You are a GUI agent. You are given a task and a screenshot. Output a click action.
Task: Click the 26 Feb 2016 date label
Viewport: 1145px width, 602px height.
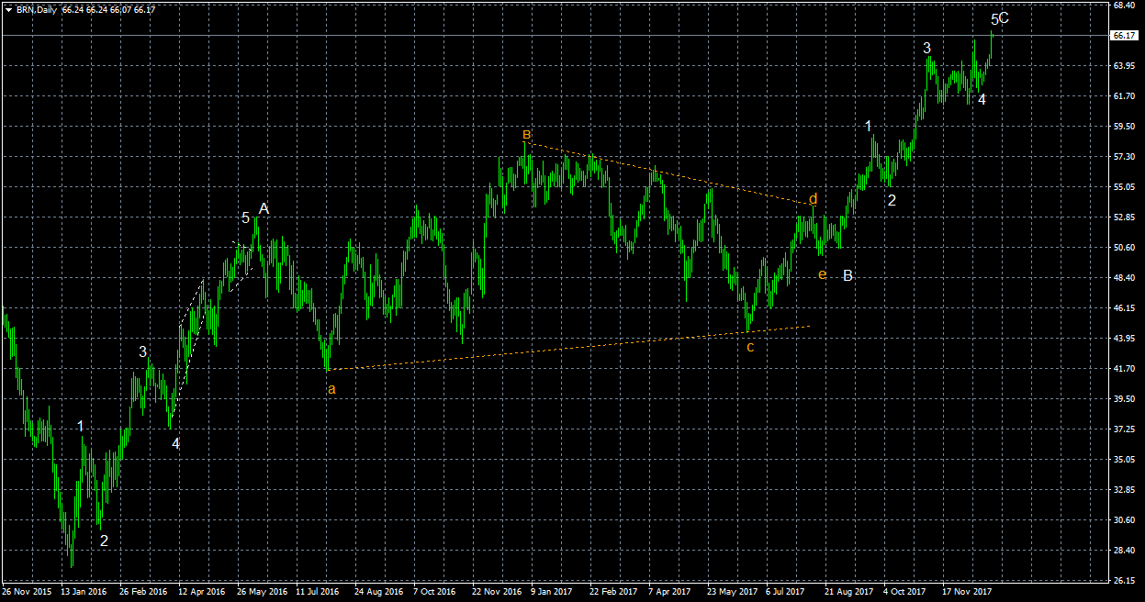point(143,593)
